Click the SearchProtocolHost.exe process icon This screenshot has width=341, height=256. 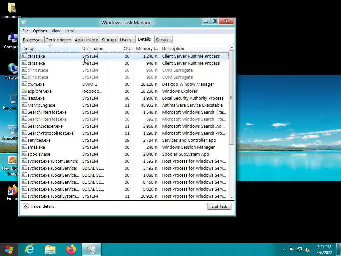click(24, 133)
